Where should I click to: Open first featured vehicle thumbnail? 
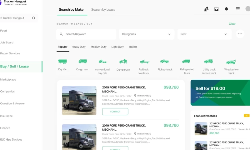[201, 129]
